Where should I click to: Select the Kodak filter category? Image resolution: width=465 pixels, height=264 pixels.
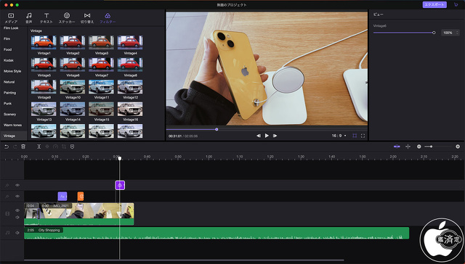point(9,60)
